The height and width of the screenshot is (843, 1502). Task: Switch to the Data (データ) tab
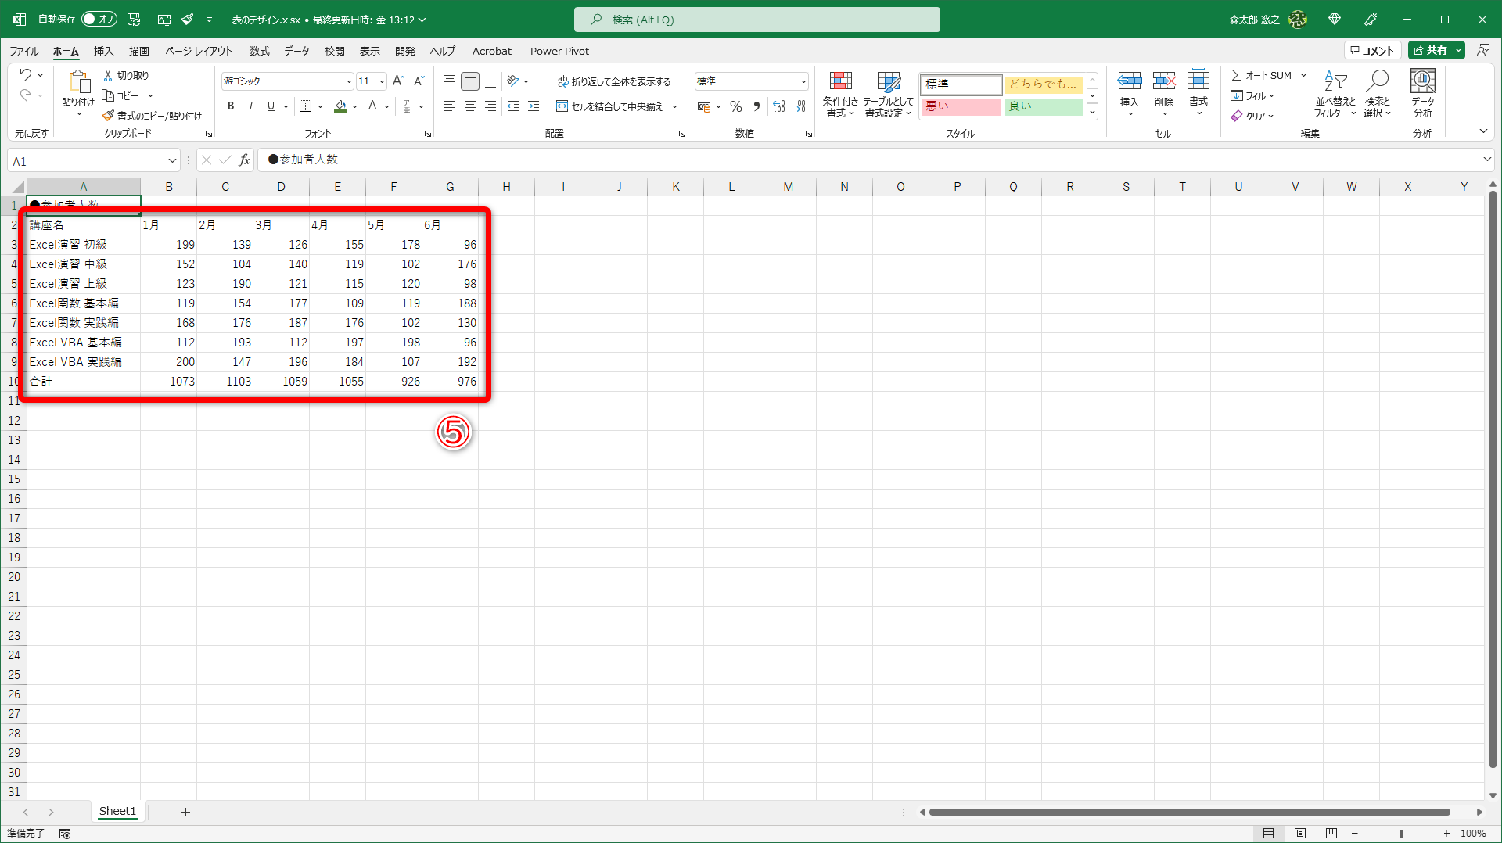(x=296, y=51)
